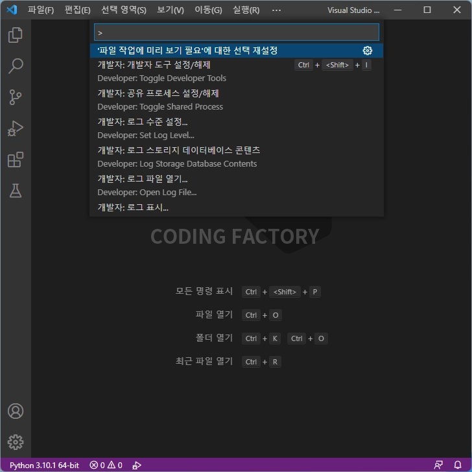Open the 보기(V) menu

(171, 10)
